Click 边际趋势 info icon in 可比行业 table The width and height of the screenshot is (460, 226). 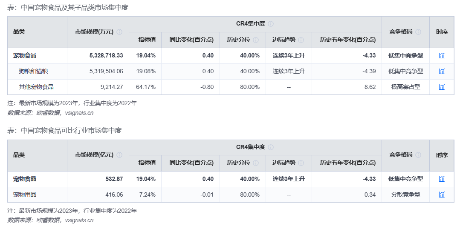pos(301,163)
